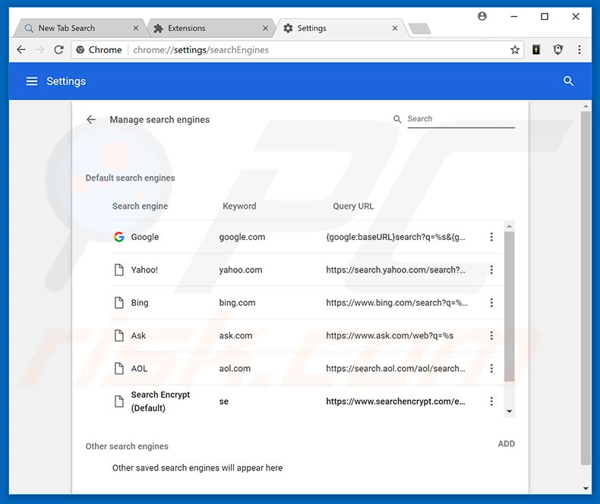The height and width of the screenshot is (504, 600).
Task: Bookmark this page with the star
Action: 515,49
